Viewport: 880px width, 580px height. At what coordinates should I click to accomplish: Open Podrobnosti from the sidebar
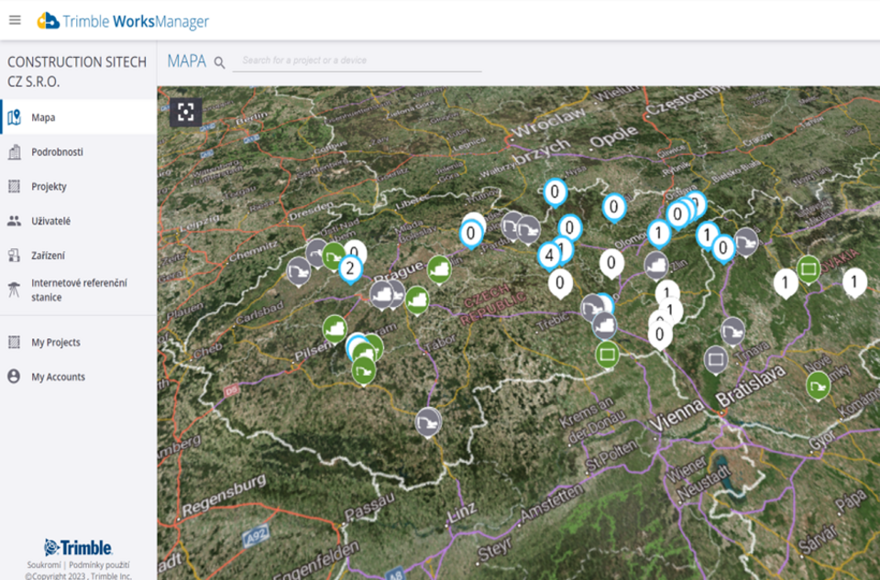click(x=57, y=152)
